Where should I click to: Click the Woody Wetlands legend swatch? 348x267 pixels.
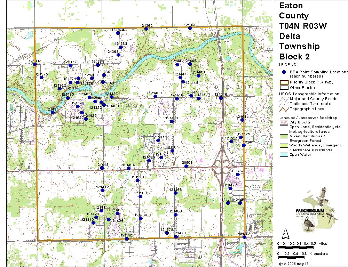pos(284,145)
